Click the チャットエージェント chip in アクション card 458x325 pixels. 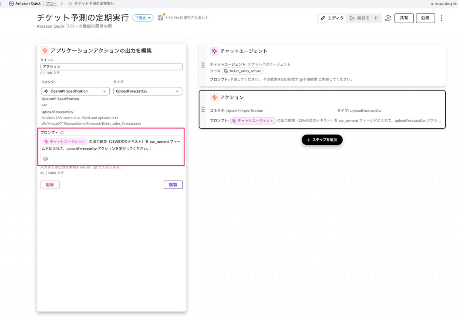[x=253, y=121]
